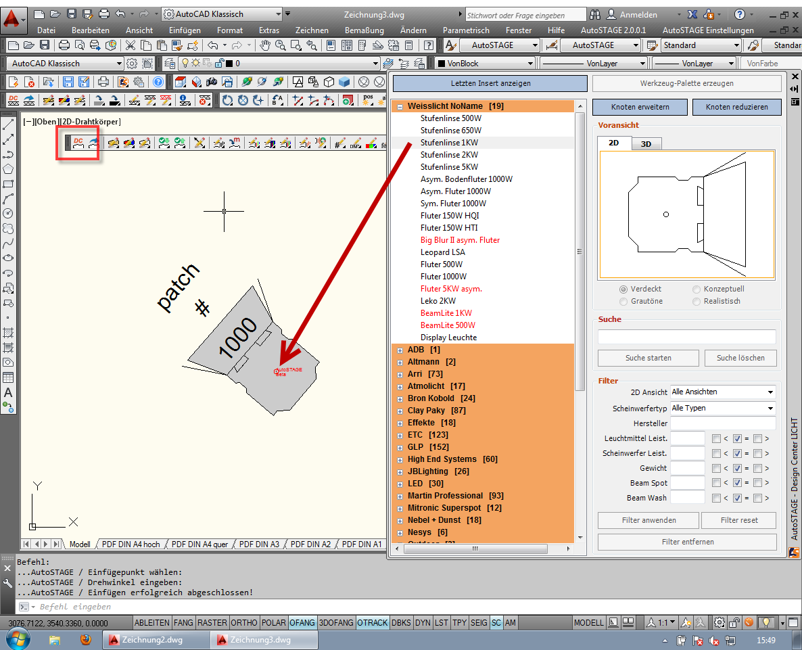
Task: Open the Zeichnen menu
Action: [x=312, y=30]
